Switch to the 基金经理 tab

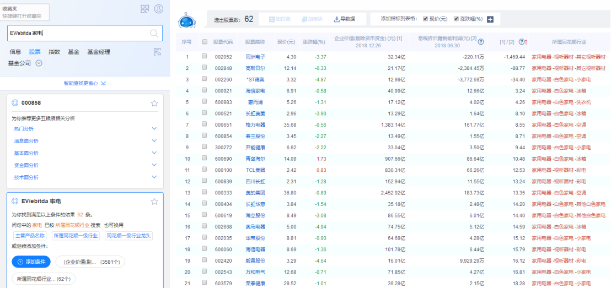(99, 52)
